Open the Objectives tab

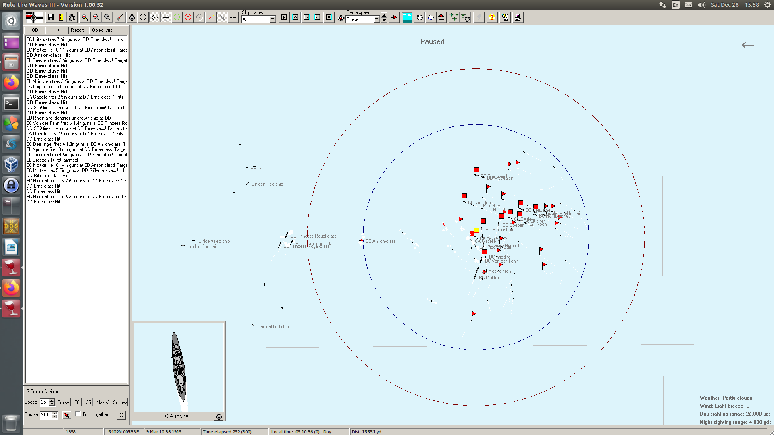click(102, 30)
